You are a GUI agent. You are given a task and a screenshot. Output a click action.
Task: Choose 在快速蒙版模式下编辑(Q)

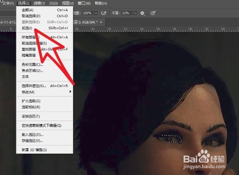[x=45, y=125]
